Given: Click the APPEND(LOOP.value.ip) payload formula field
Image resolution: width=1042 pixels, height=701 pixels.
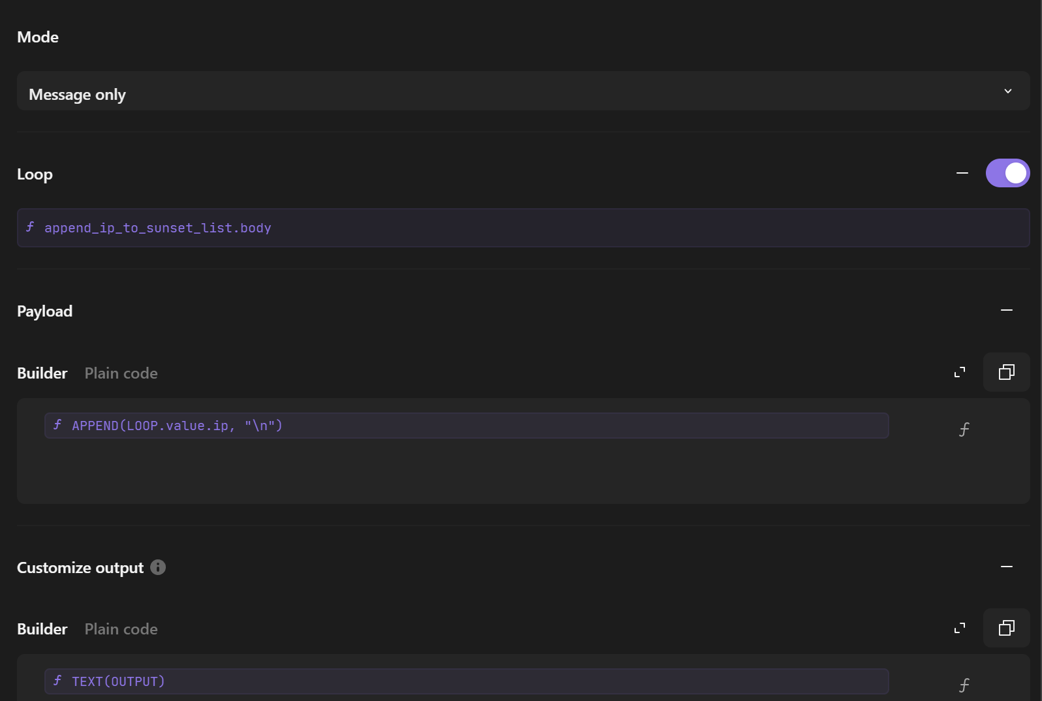Looking at the screenshot, I should click(x=466, y=426).
